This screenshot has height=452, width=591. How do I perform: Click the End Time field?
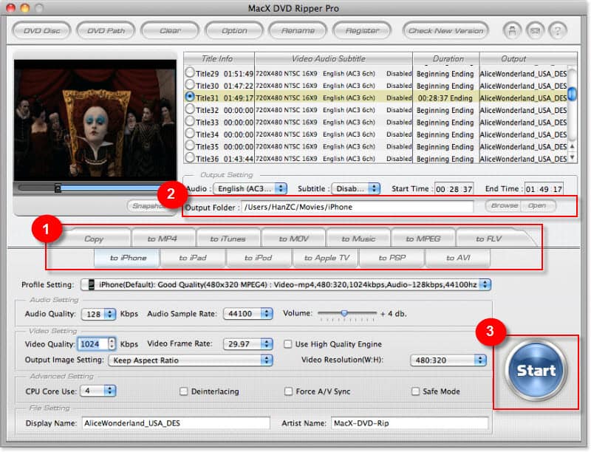544,189
